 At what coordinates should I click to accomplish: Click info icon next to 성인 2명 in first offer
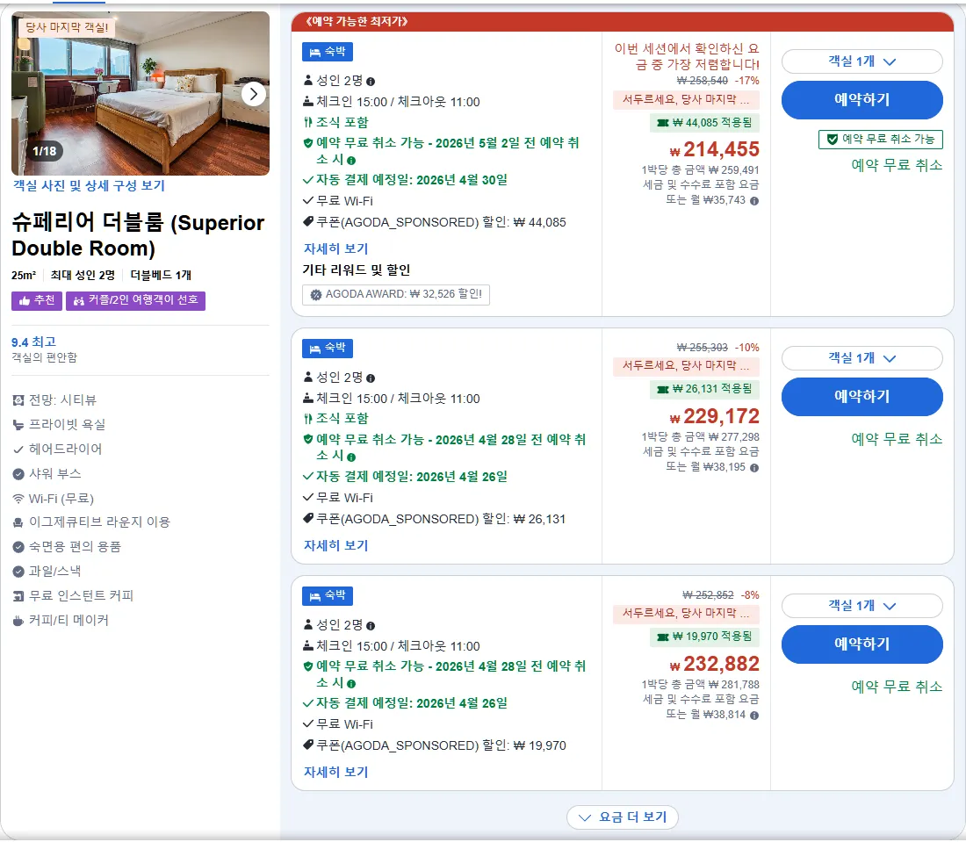(371, 82)
